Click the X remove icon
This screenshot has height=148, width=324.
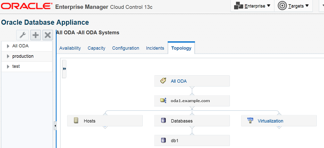point(47,35)
